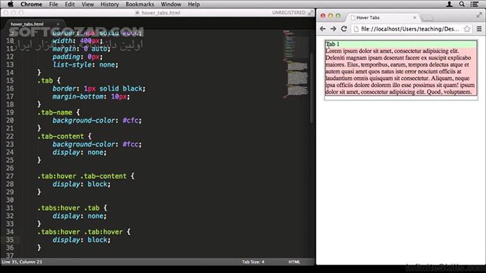
Task: Open the Tab Size: 4 selector
Action: click(253, 262)
